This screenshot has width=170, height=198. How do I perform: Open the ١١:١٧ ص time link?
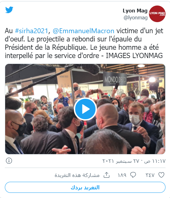(155, 161)
